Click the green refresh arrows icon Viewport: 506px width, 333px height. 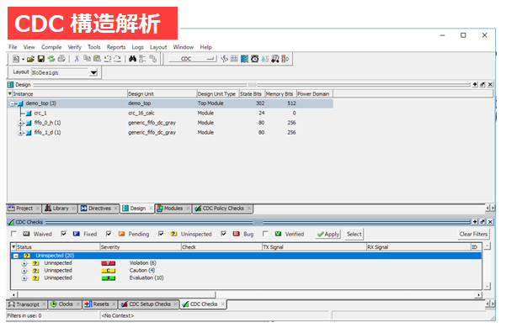point(51,59)
